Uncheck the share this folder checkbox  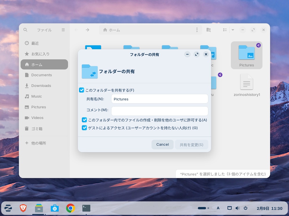coord(82,90)
